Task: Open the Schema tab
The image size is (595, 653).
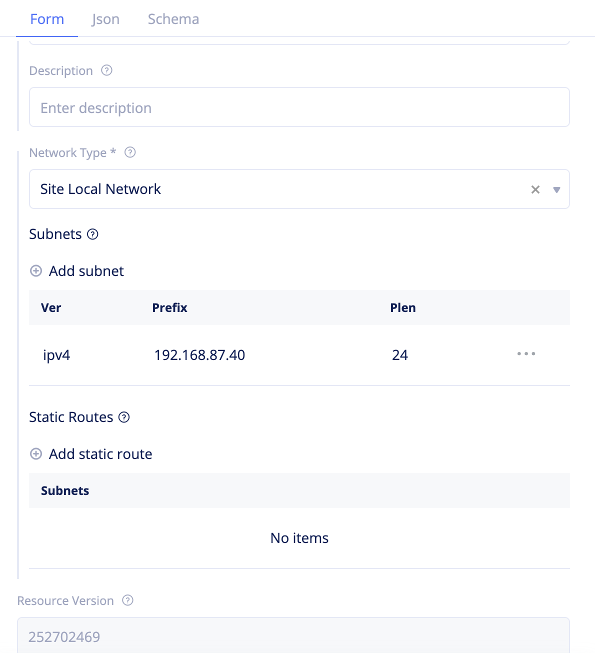Action: [173, 19]
